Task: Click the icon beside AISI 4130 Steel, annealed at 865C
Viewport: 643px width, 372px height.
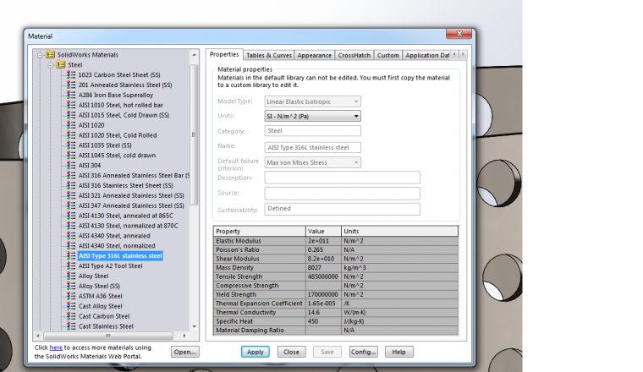Action: (x=71, y=216)
